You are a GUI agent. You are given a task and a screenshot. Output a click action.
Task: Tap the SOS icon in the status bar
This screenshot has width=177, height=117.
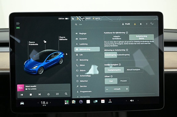pos(82,18)
